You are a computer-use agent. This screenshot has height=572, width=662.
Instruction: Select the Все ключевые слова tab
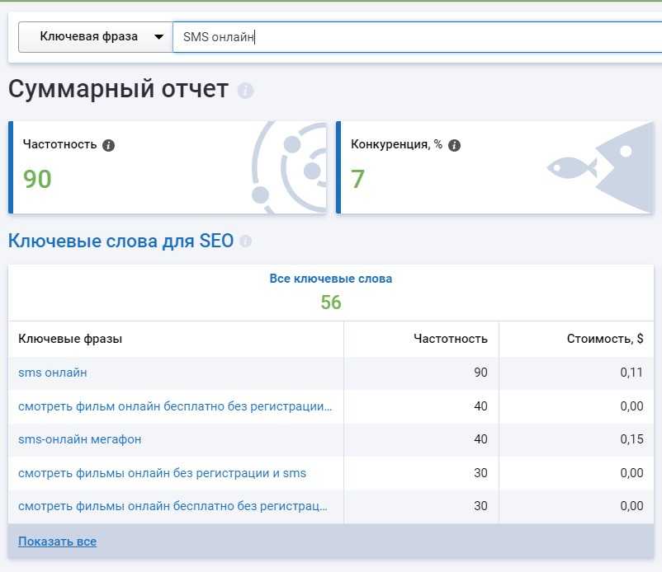point(330,279)
